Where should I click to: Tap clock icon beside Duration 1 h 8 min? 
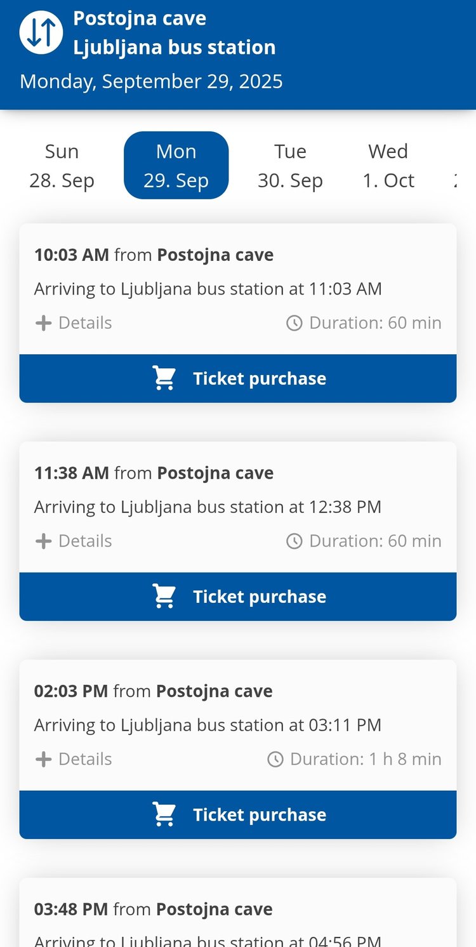275,759
